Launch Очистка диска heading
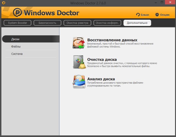Viewport: 176px width, 137px height. pos(102,59)
